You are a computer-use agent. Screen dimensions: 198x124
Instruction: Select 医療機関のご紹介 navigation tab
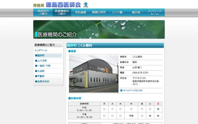(x=62, y=12)
